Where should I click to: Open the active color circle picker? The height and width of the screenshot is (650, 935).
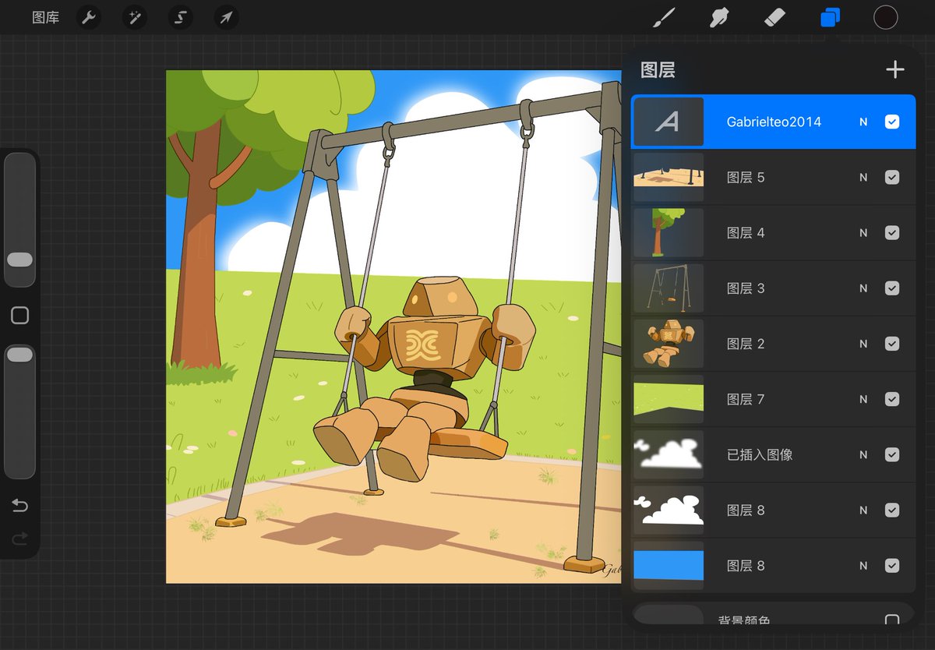[x=886, y=17]
